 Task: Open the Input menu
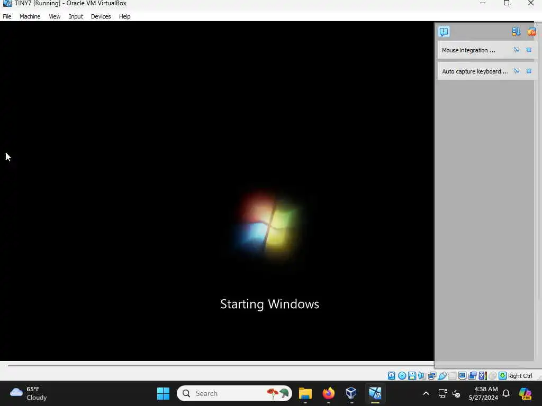coord(76,16)
